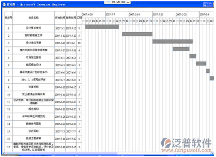Image resolution: width=216 pixels, height=157 pixels.
Task: Select the Gantt bar for task 3
Action: (x=173, y=41)
